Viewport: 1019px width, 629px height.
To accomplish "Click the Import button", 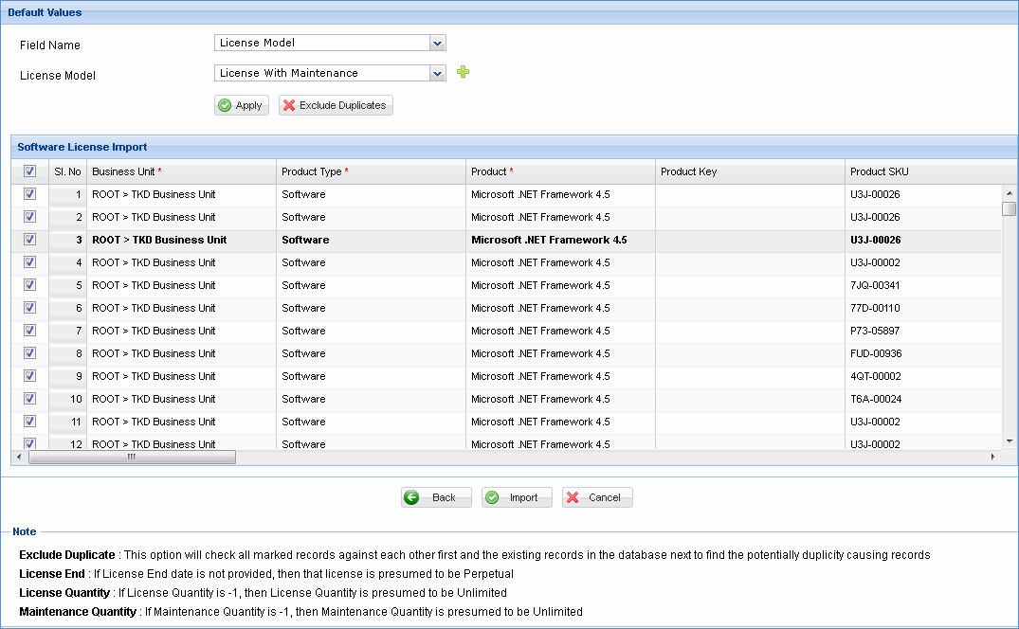I will pyautogui.click(x=516, y=496).
